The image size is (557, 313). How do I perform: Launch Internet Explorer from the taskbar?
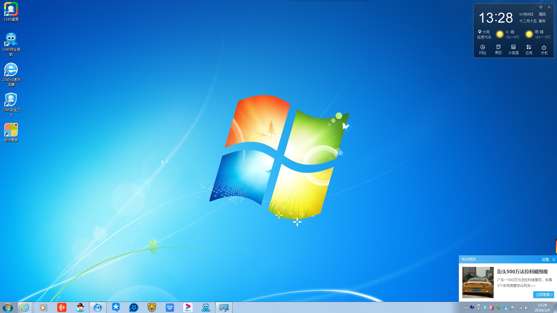25,307
